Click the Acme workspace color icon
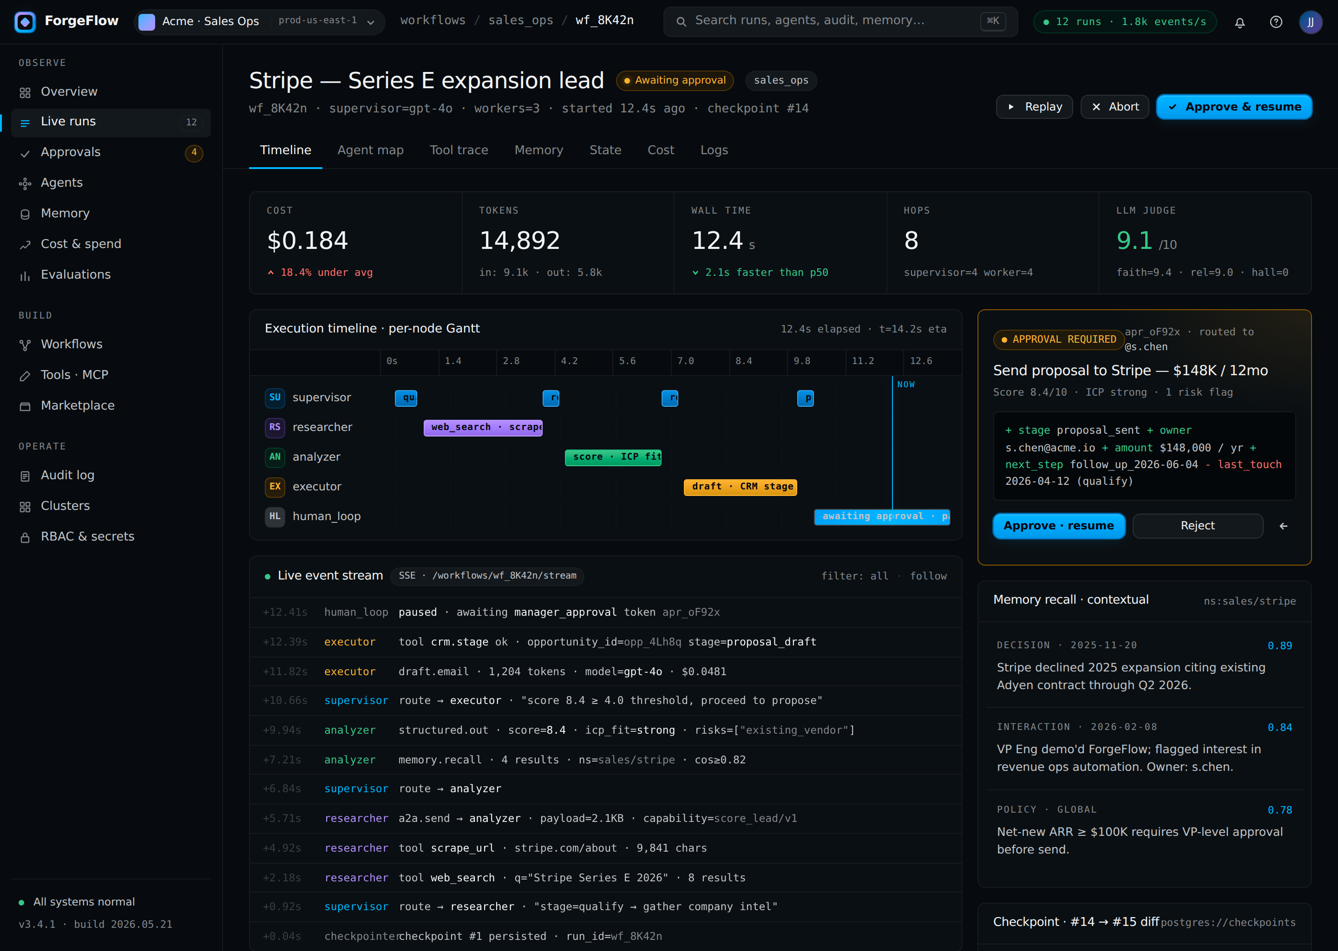Image resolution: width=1338 pixels, height=951 pixels. pyautogui.click(x=146, y=22)
